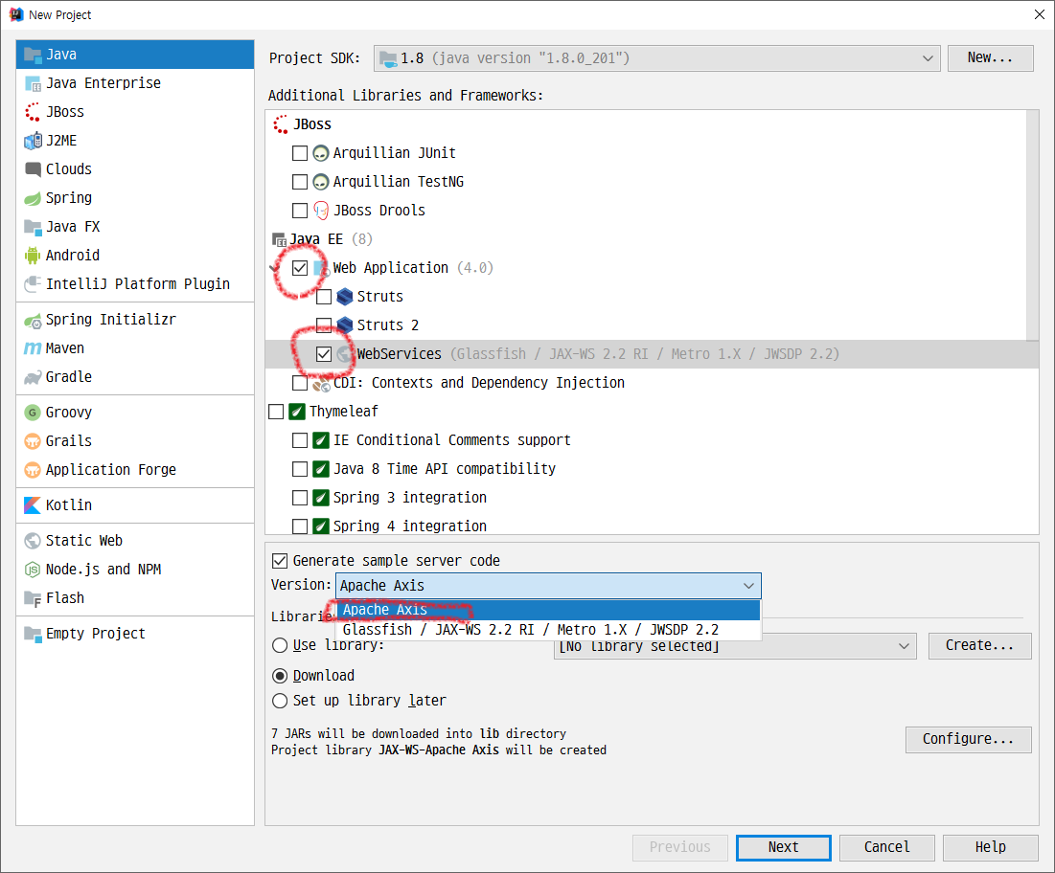Check the Thymeleaf checkbox
Screen dimensions: 1055x873
pyautogui.click(x=276, y=412)
